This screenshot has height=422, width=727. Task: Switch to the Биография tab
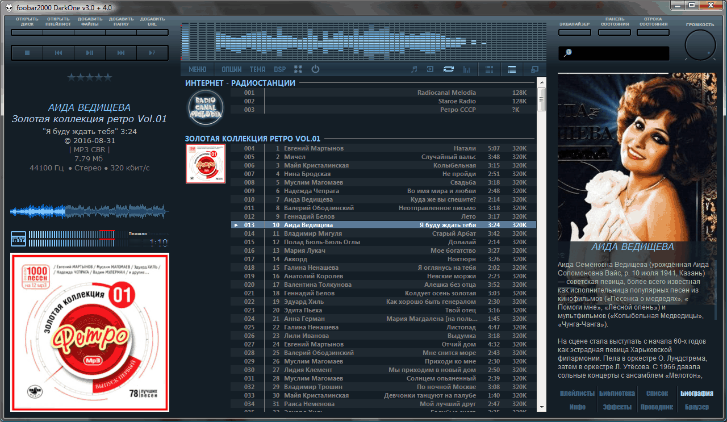(x=697, y=393)
